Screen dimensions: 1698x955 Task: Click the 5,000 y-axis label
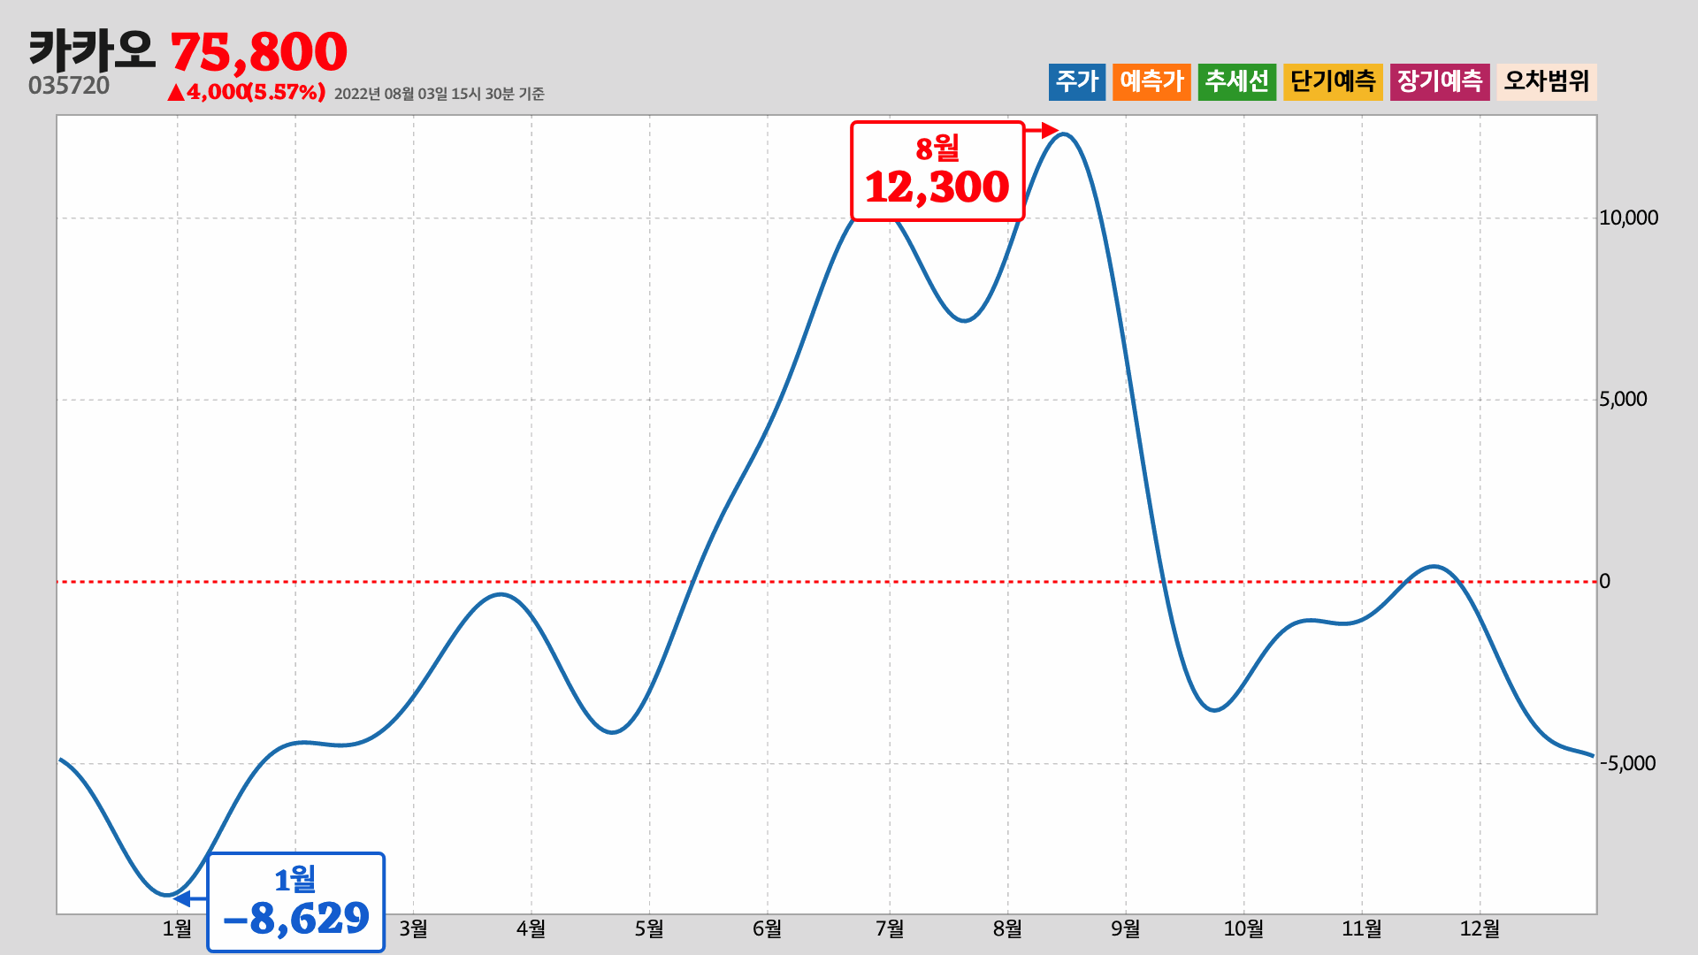[x=1623, y=400]
